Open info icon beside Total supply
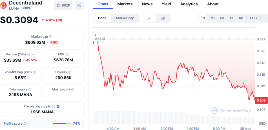 (x=30, y=90)
